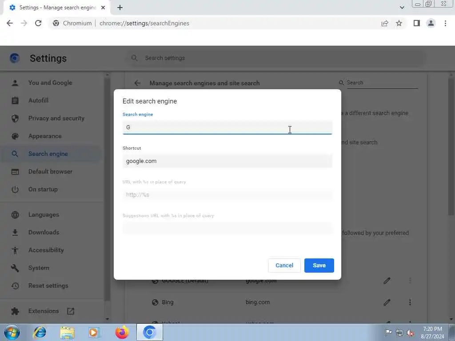This screenshot has height=341, width=455.
Task: Click the edit pencil for GOOGLE row
Action: [387, 281]
